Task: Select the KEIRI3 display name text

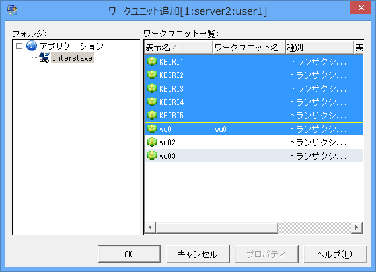Action: (172, 89)
